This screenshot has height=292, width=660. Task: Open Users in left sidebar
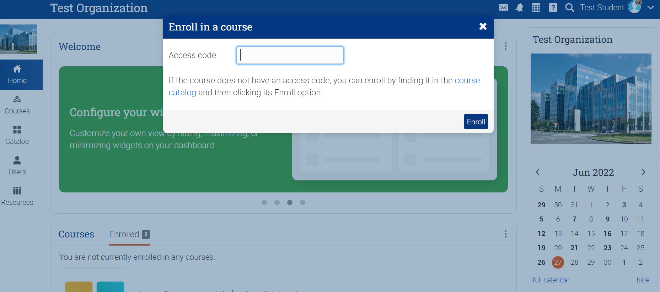[17, 166]
